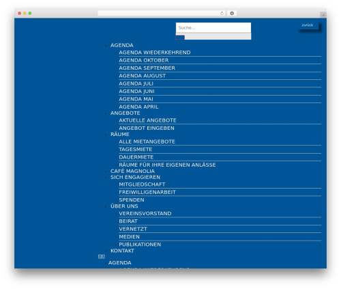This screenshot has height=289, width=341.
Task: Select SPENDEN link
Action: point(132,200)
